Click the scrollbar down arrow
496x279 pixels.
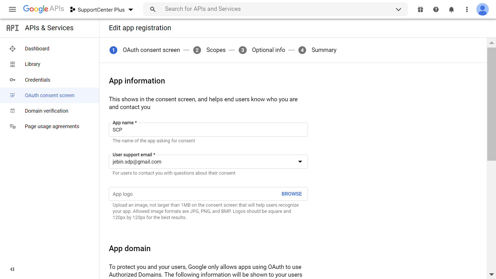pos(491,274)
